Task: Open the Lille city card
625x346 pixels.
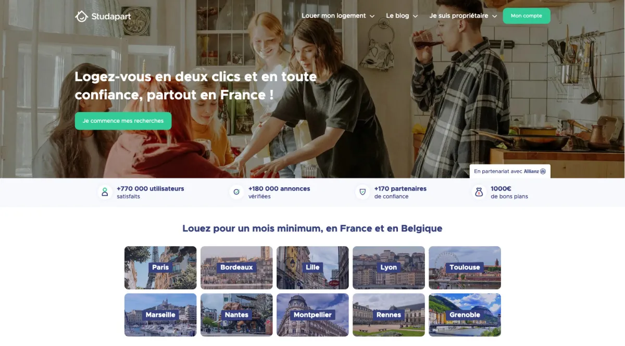Action: coord(312,267)
